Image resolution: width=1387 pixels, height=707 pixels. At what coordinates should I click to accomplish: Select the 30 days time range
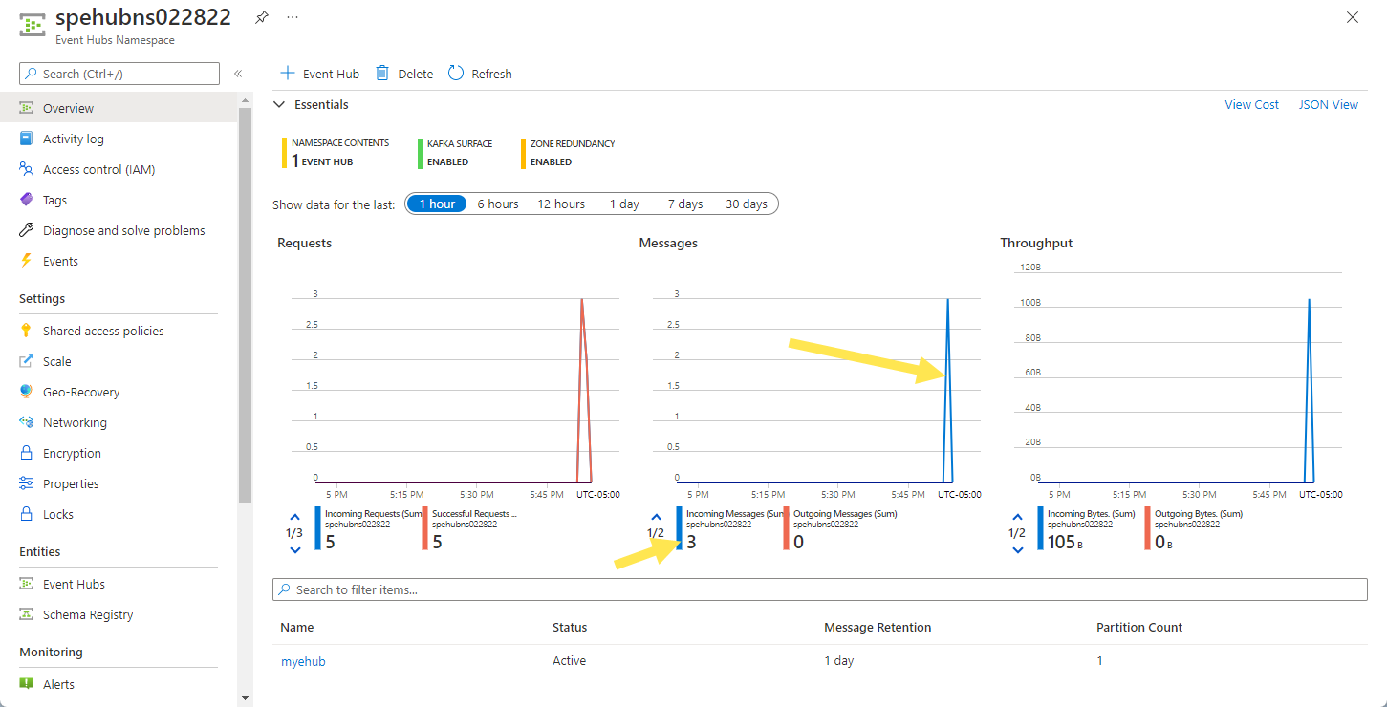[746, 204]
